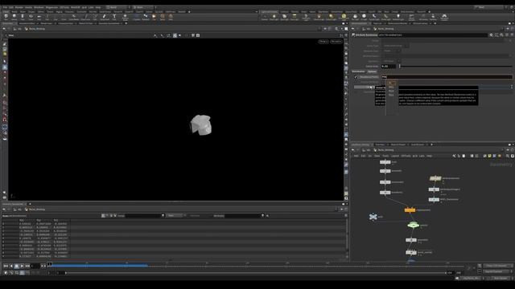Play the timeline forward

pyautogui.click(x=22, y=266)
